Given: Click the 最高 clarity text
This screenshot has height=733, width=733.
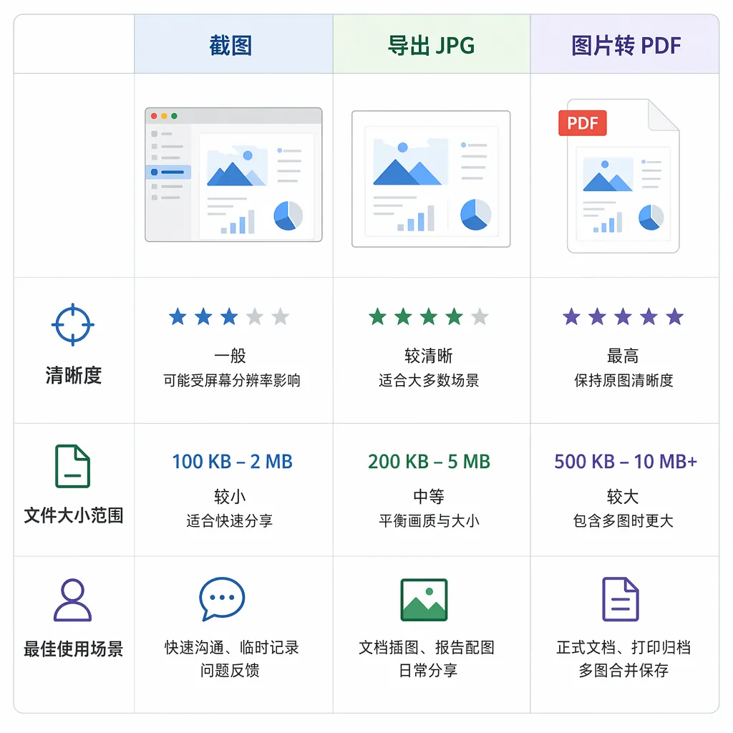Looking at the screenshot, I should pos(623,356).
